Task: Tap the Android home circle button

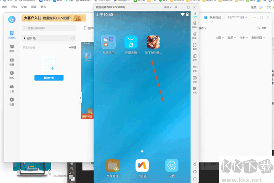Action: [x=195, y=172]
